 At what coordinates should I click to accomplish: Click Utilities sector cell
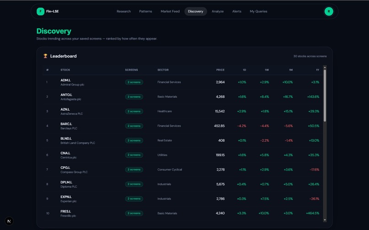coord(162,155)
